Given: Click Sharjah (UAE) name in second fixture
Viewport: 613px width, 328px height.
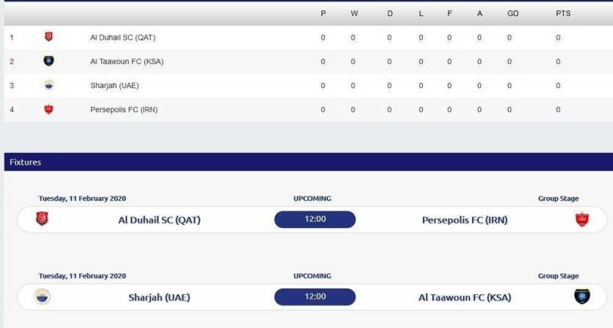Looking at the screenshot, I should [x=159, y=297].
